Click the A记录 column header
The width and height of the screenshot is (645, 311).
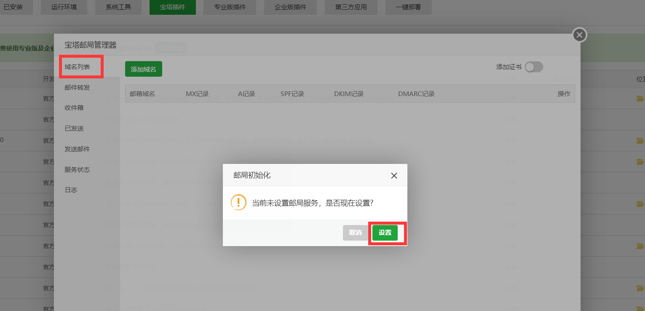[246, 94]
